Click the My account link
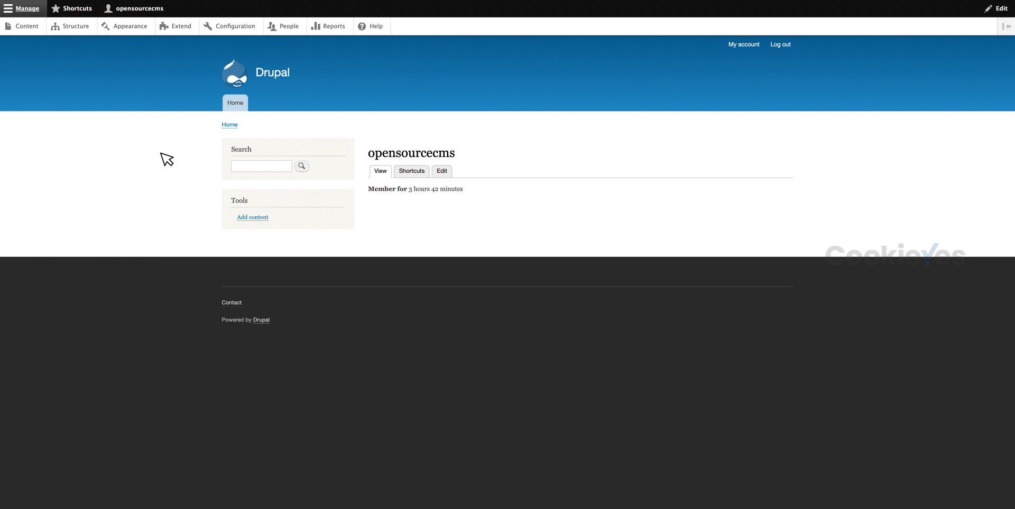The image size is (1015, 509). click(x=744, y=44)
